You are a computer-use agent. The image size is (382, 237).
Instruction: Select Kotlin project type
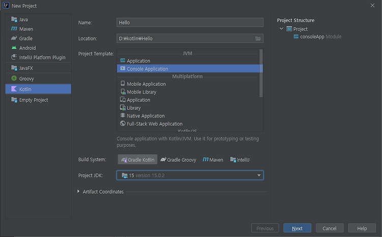[38, 89]
